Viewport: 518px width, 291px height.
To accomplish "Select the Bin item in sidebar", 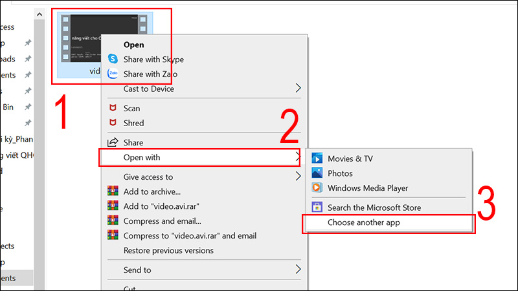I will pyautogui.click(x=8, y=107).
